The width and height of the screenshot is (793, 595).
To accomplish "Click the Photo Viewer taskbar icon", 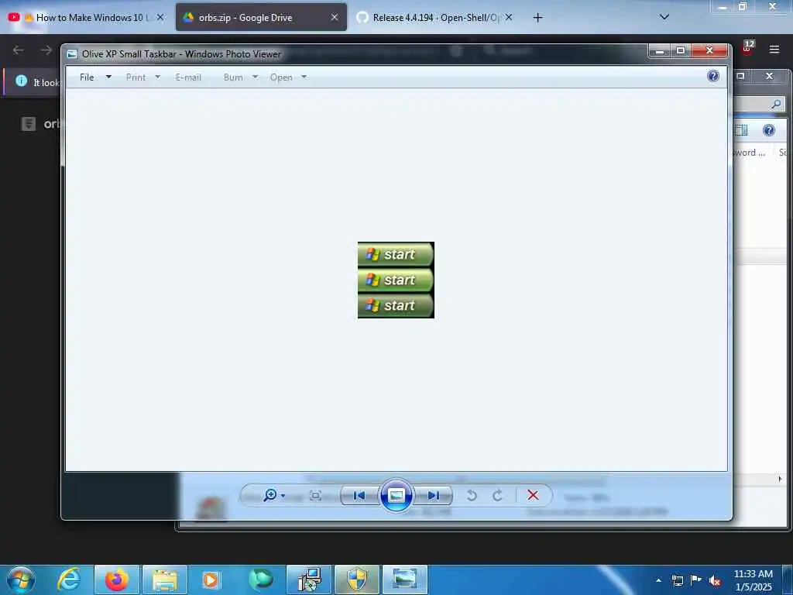I will click(x=405, y=580).
